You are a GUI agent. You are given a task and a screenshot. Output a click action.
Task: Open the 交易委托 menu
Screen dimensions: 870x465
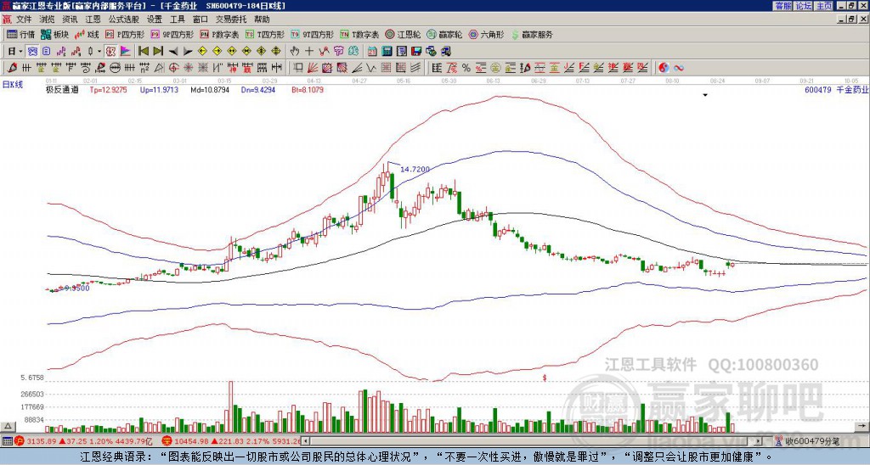click(231, 20)
